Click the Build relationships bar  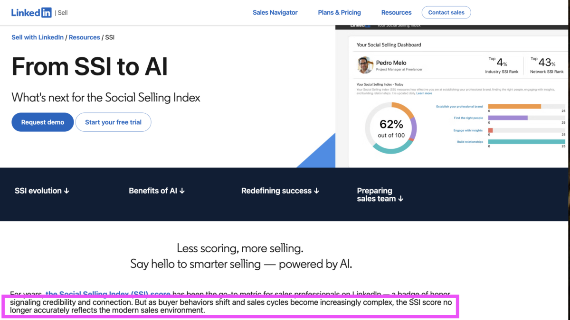coord(527,142)
